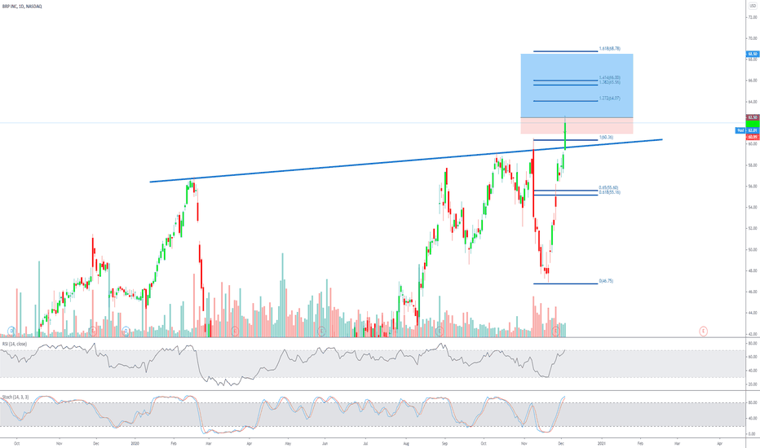This screenshot has height=448, width=760.
Task: Click the Jul label on the time axis
Action: pyautogui.click(x=365, y=443)
